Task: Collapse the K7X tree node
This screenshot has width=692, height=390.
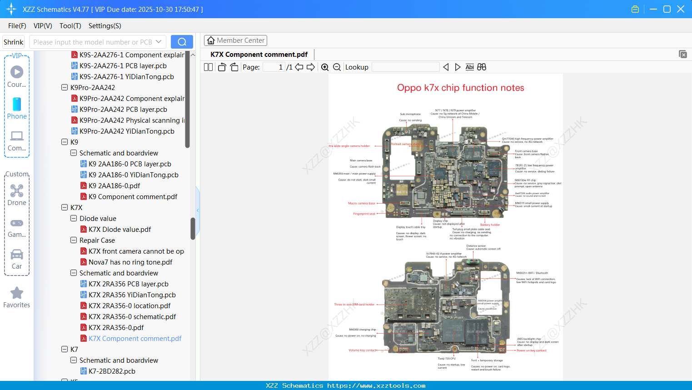Action: (65, 207)
